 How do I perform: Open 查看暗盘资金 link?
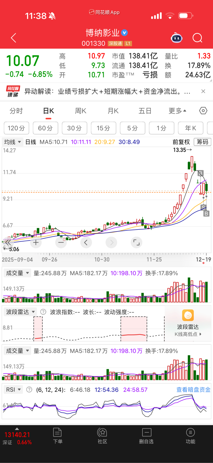(194, 389)
